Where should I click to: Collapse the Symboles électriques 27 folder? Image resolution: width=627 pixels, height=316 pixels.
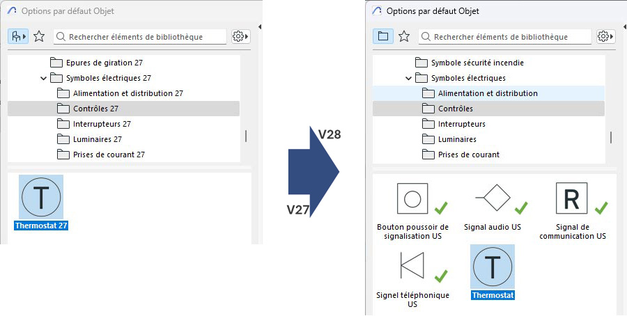[x=44, y=78]
